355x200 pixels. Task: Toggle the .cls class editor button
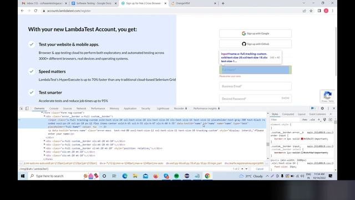pyautogui.click(x=312, y=119)
